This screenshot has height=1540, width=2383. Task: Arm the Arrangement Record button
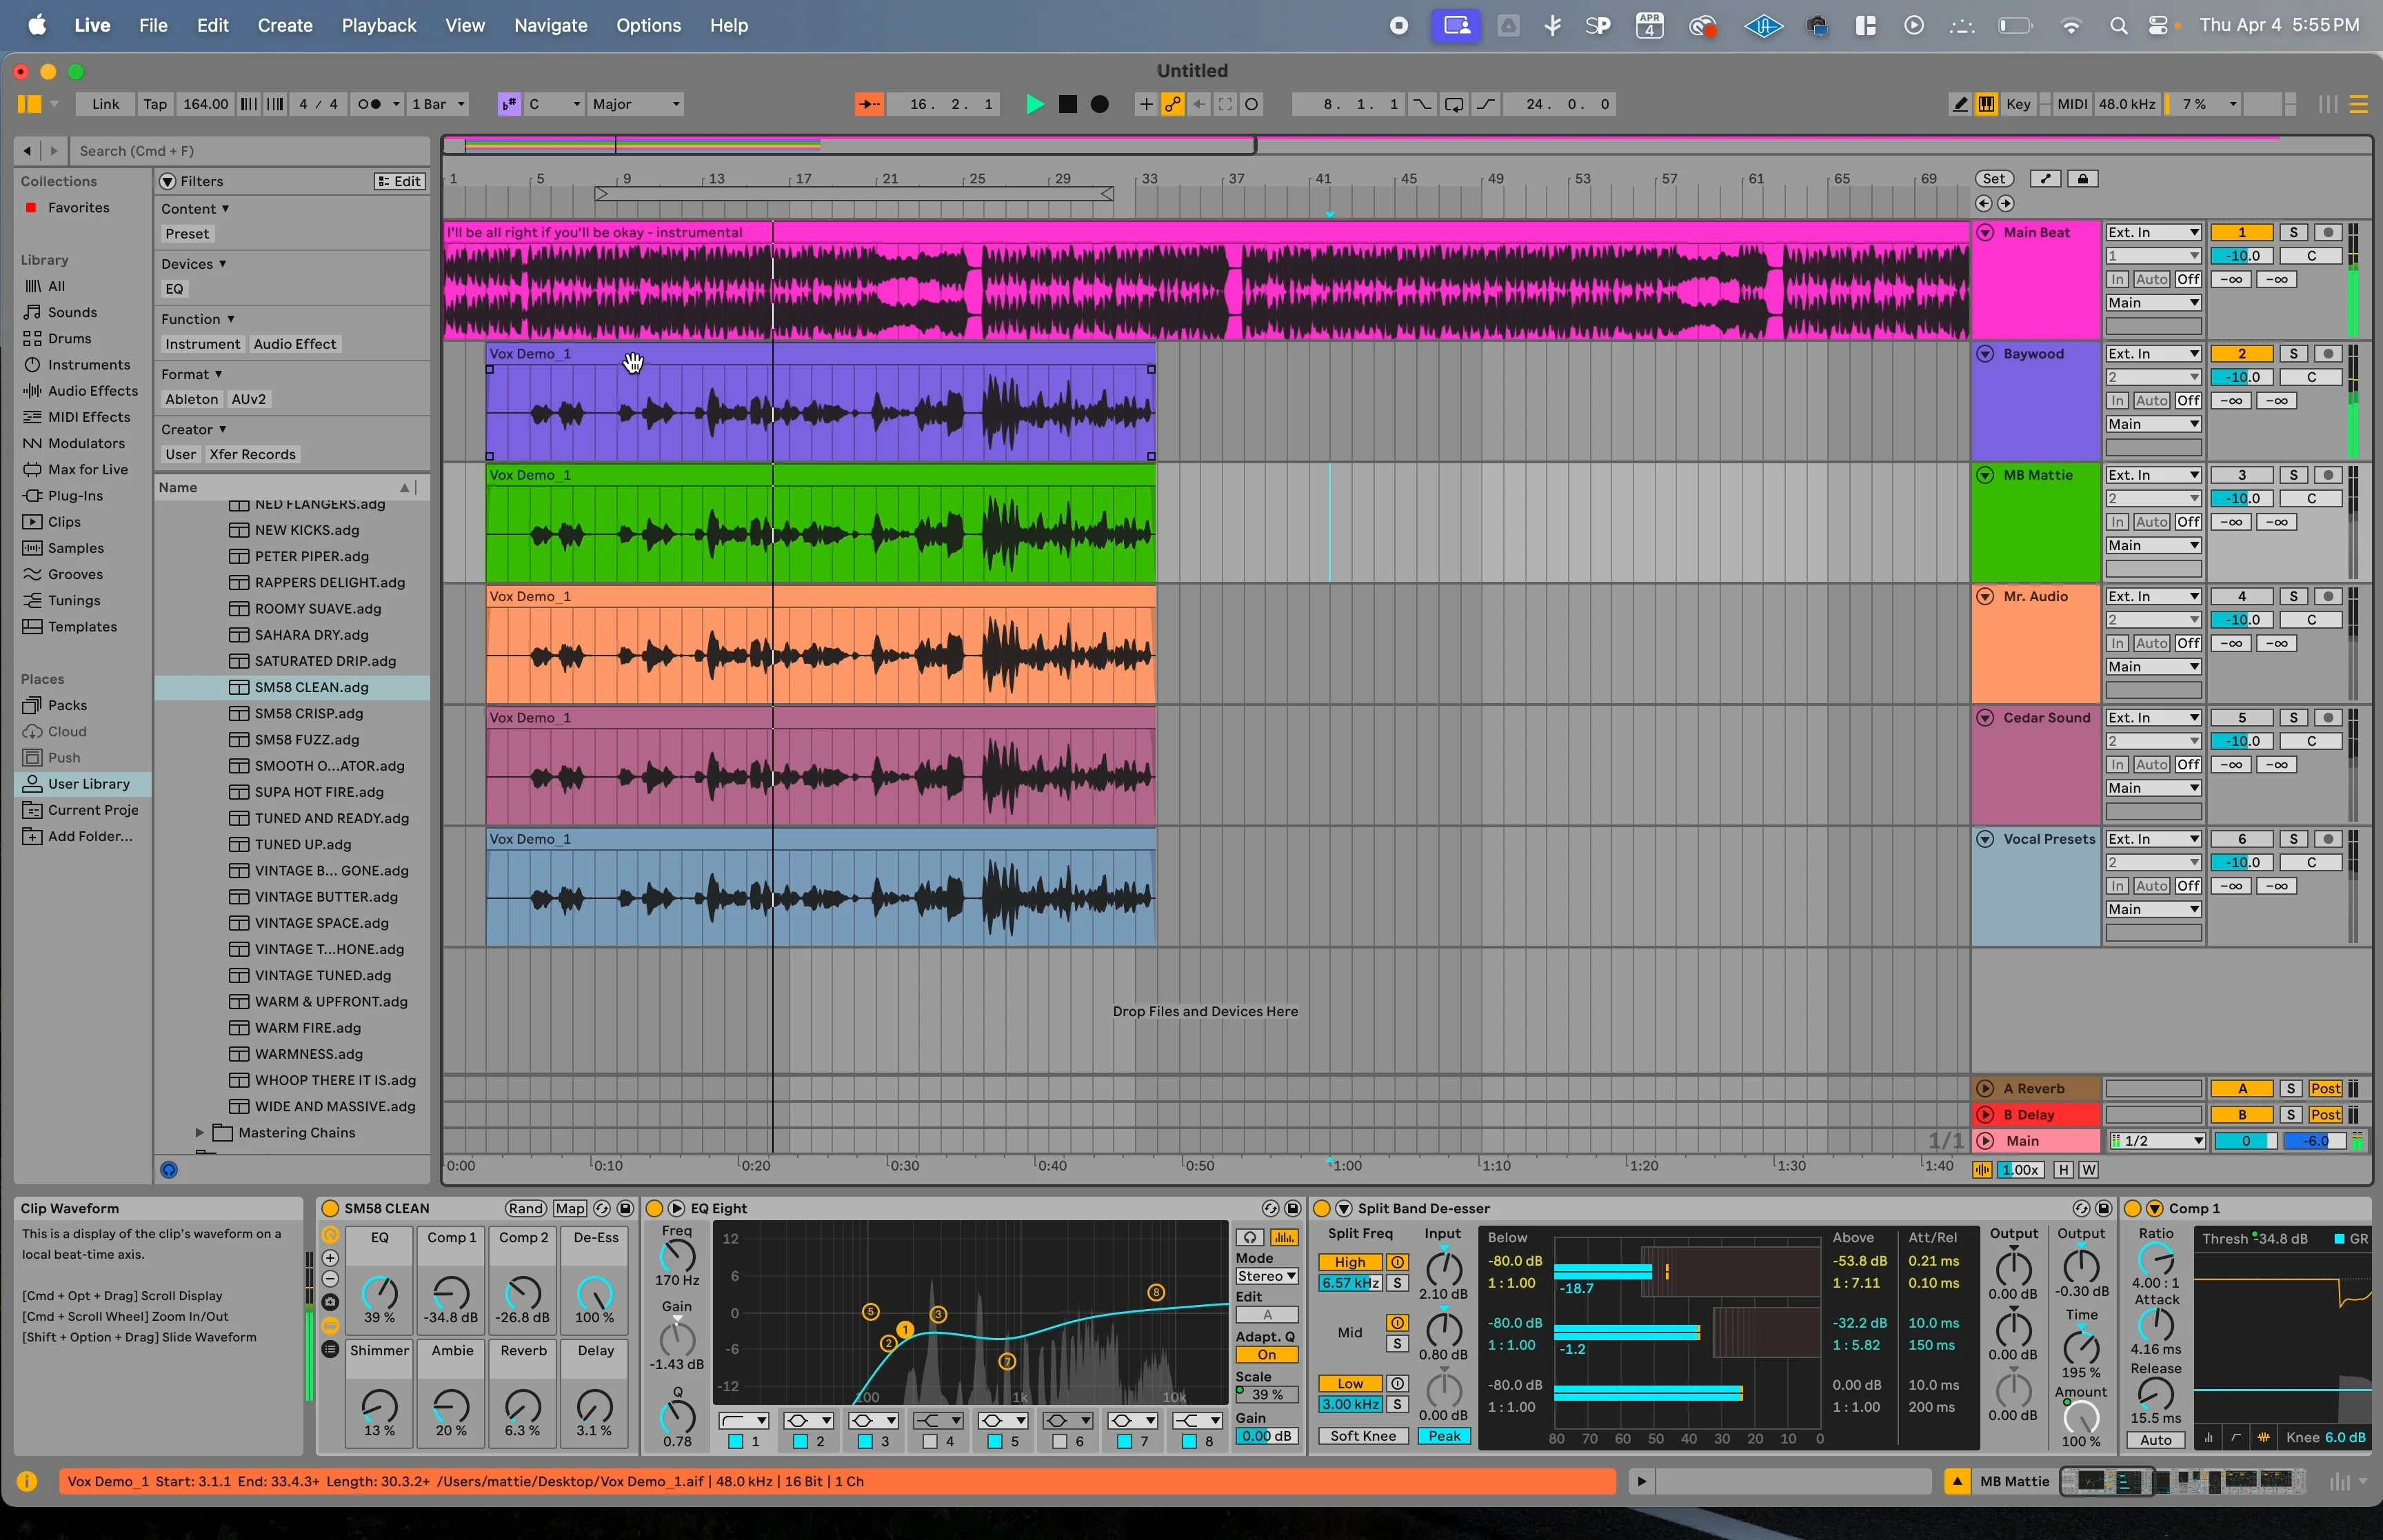click(1100, 104)
